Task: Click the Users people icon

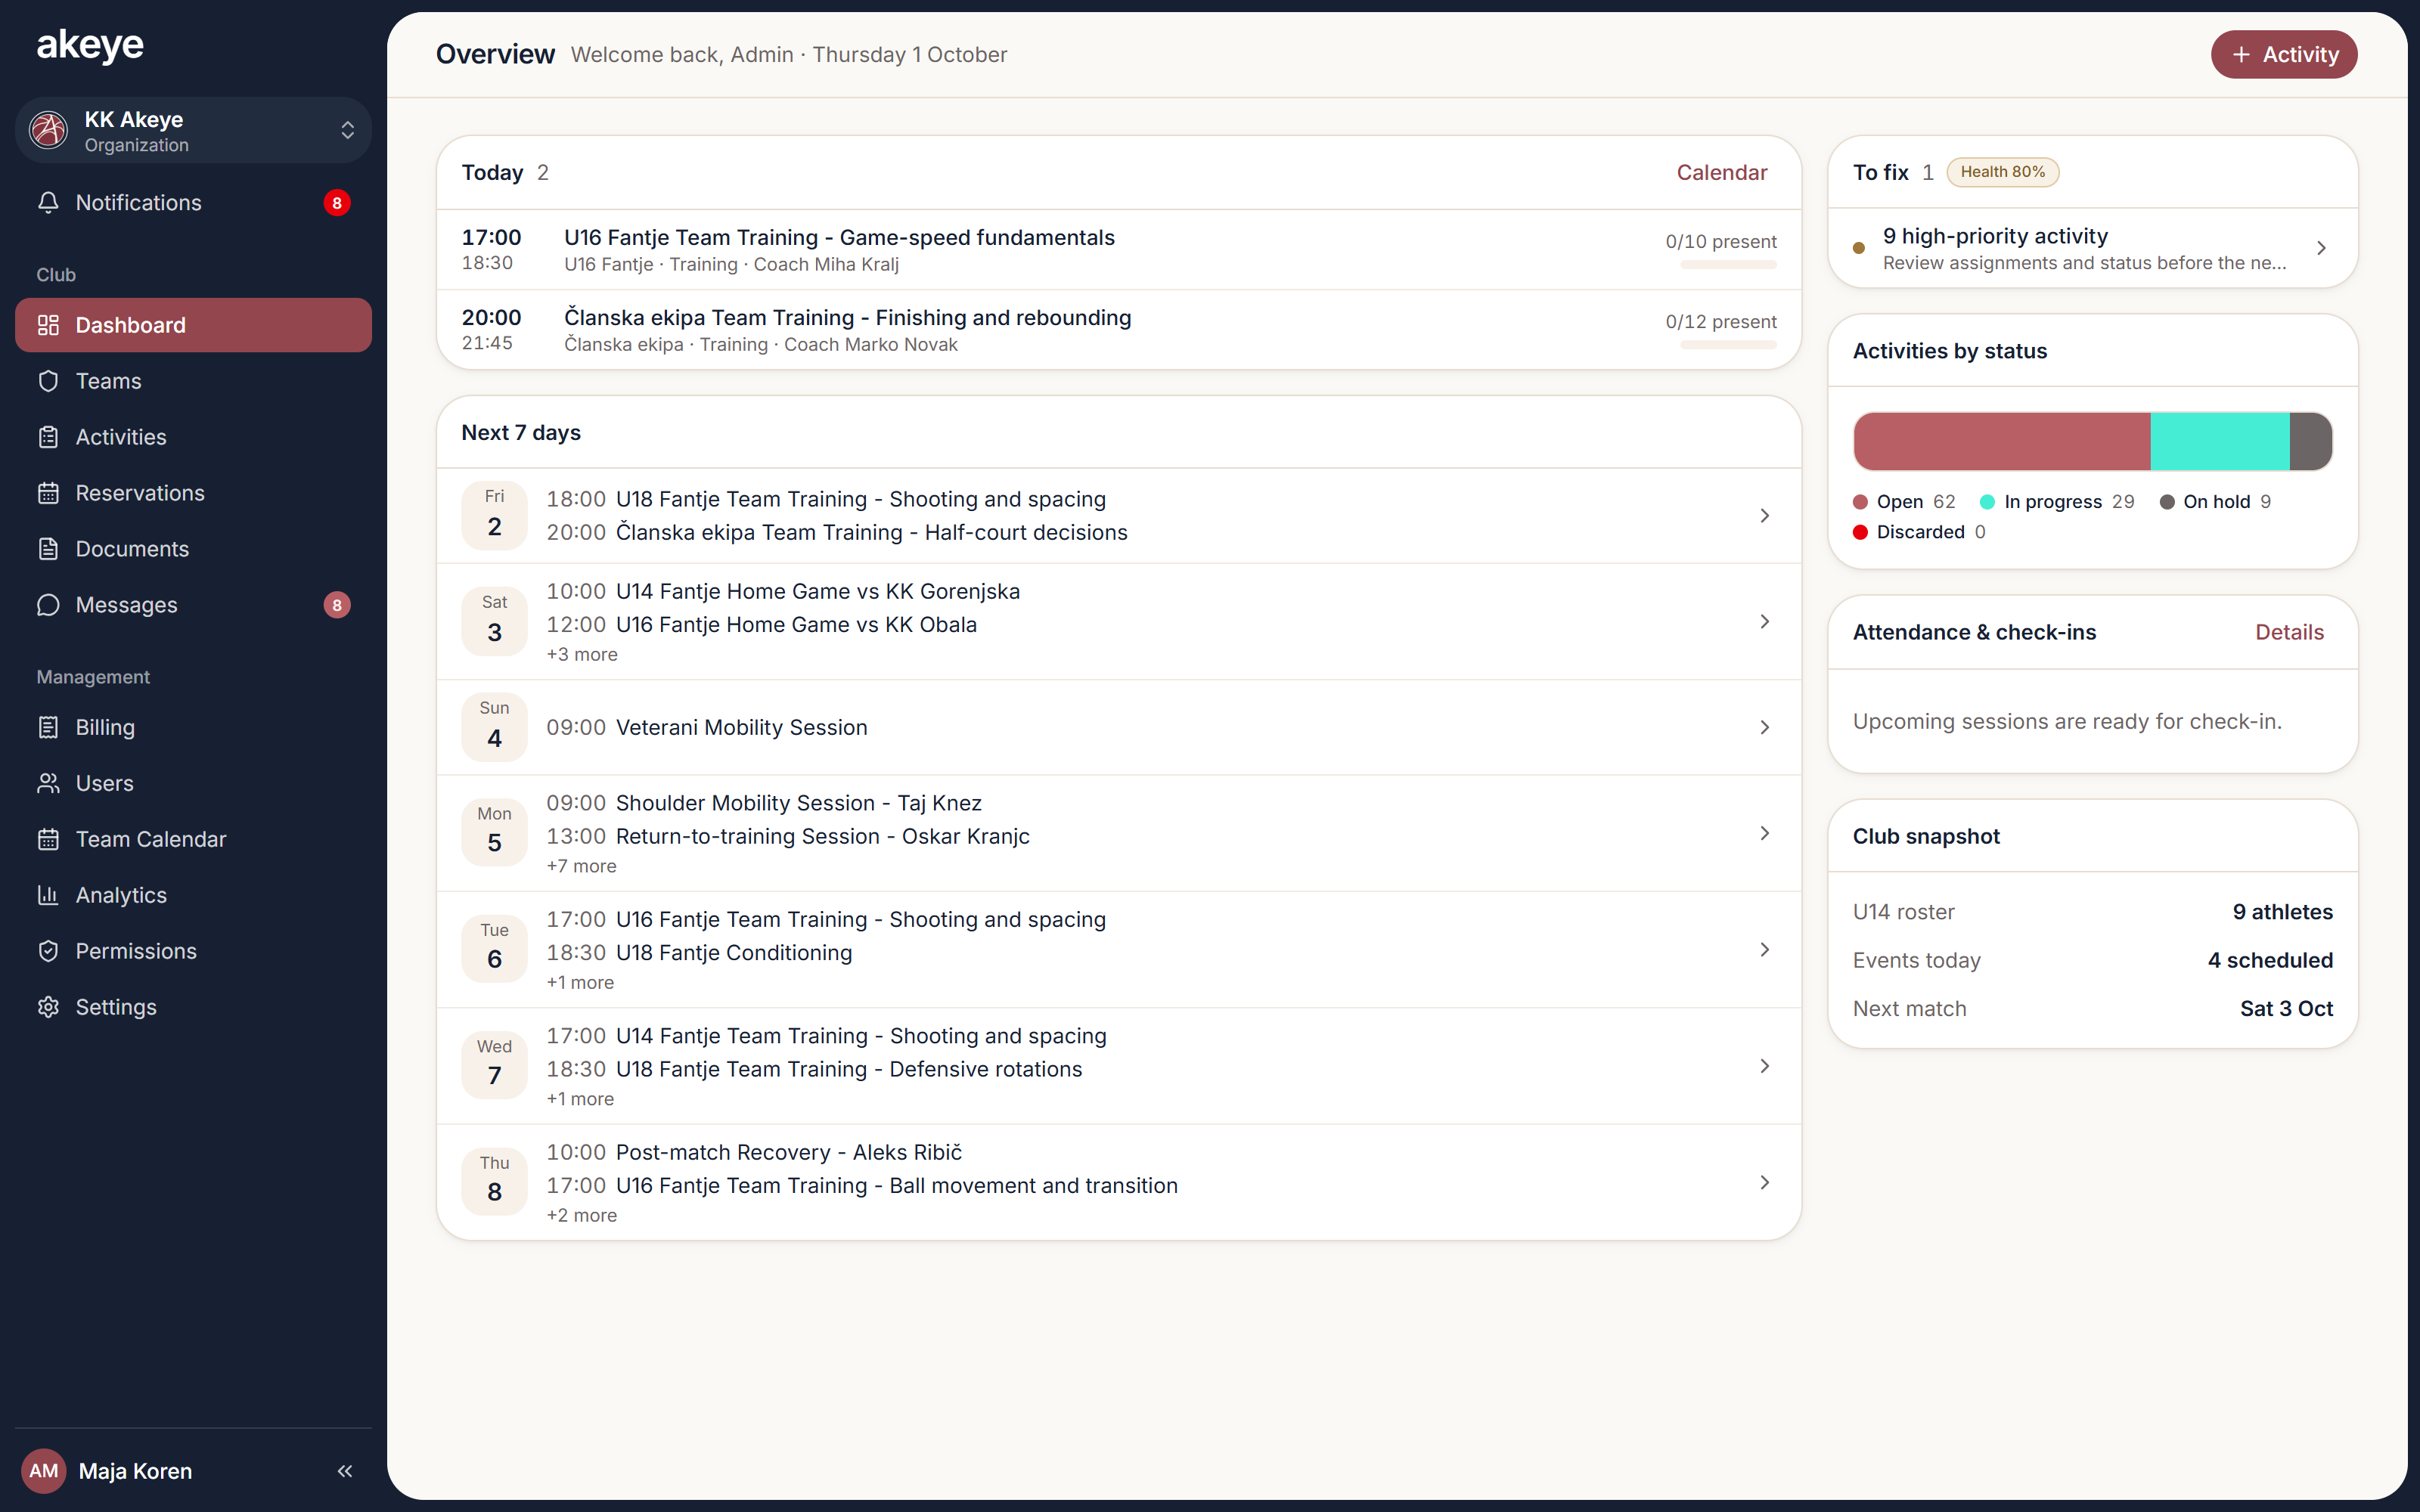Action: coord(48,783)
